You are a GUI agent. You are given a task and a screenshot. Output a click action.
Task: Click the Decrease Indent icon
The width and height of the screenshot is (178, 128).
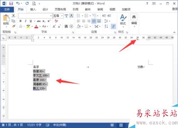pos(104,16)
